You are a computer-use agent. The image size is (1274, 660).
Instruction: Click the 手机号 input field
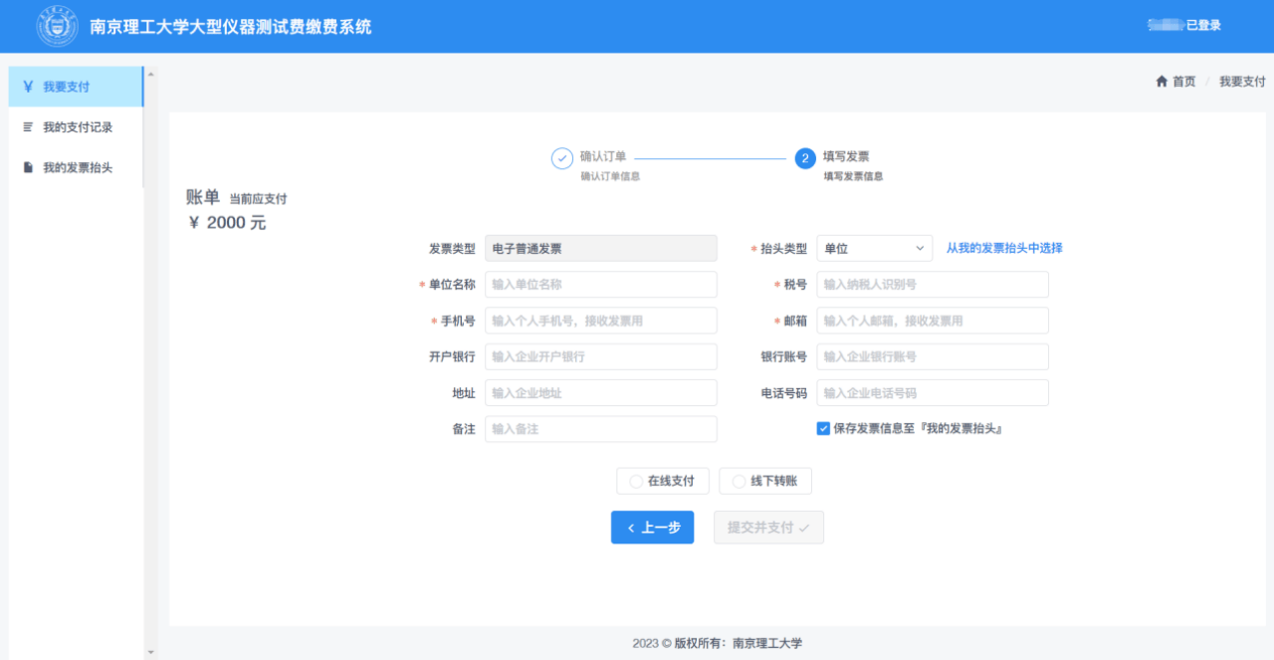tap(601, 320)
